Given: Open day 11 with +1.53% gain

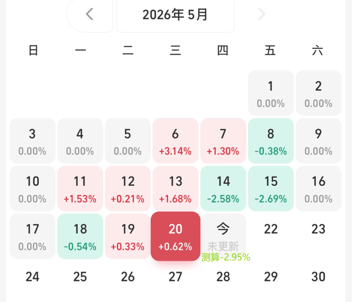Looking at the screenshot, I should click(x=80, y=189).
